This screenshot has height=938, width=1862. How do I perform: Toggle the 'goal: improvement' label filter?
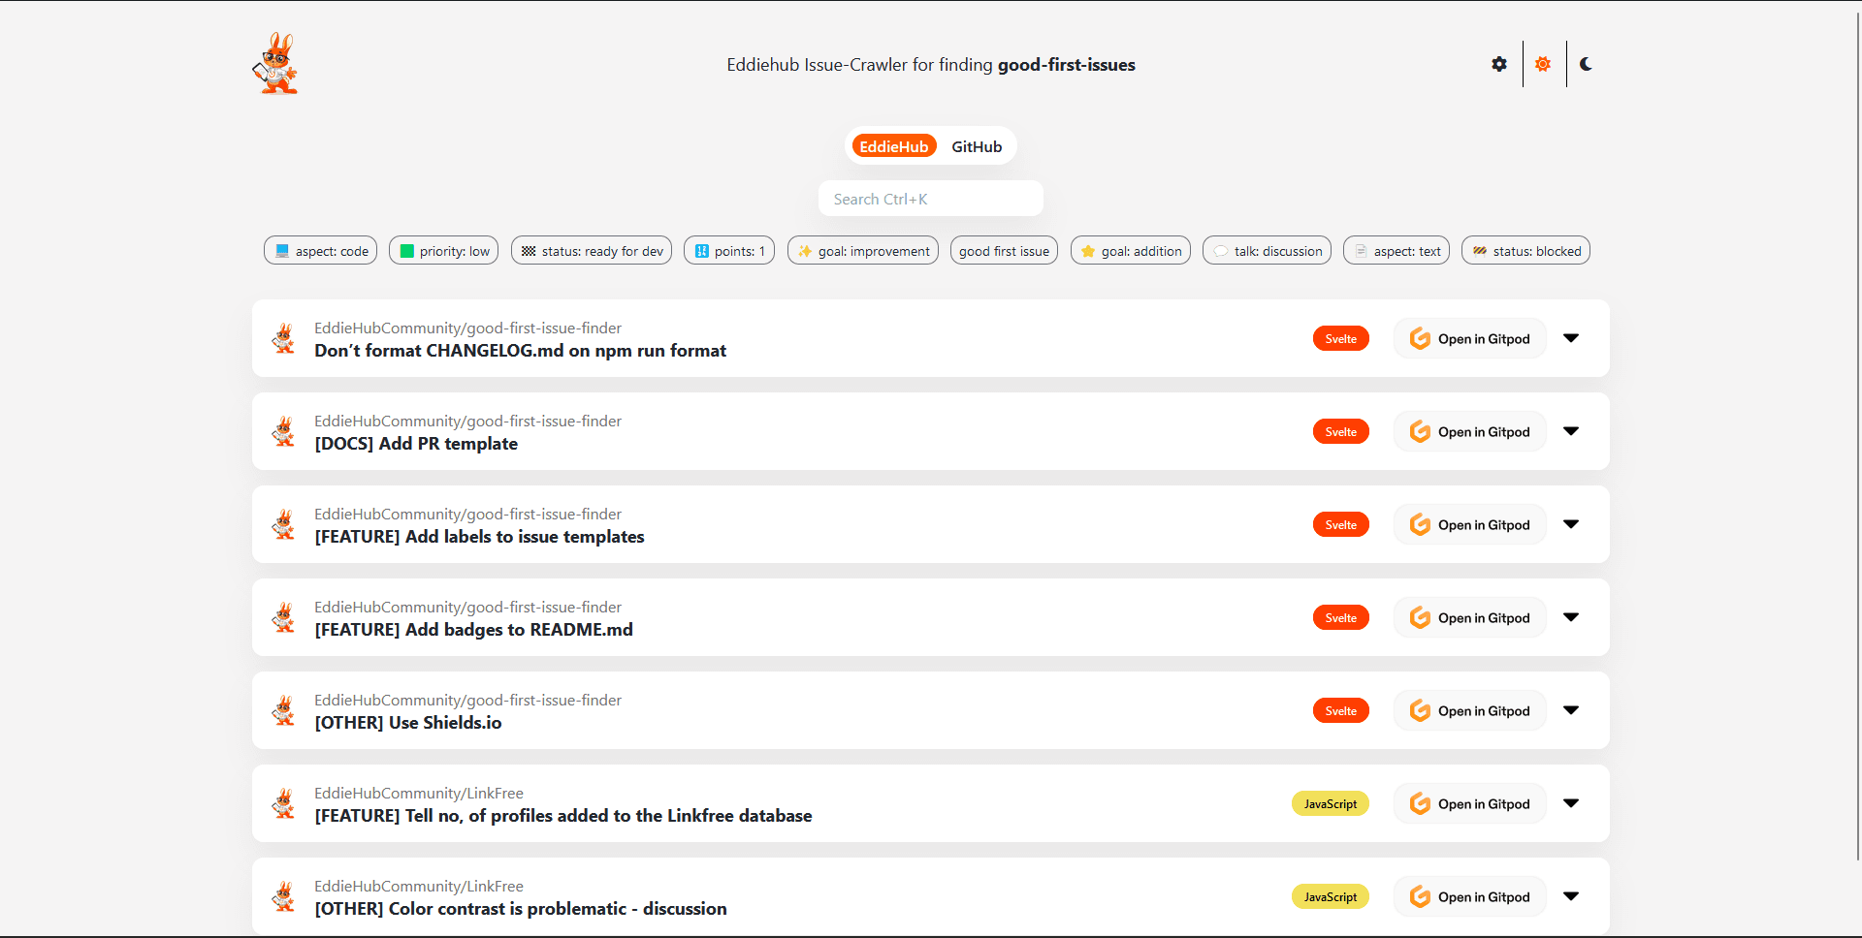click(863, 251)
